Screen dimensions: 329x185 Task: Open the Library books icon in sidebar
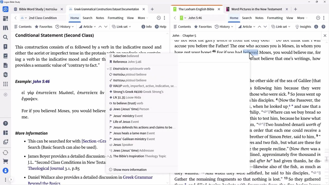(5, 28)
